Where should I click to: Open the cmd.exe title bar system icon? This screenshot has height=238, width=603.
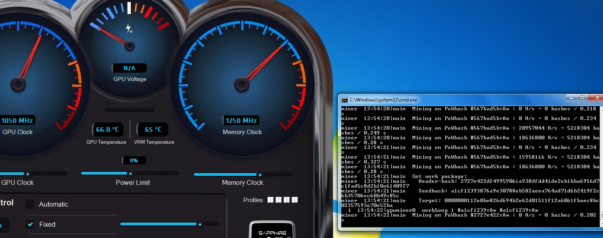344,99
